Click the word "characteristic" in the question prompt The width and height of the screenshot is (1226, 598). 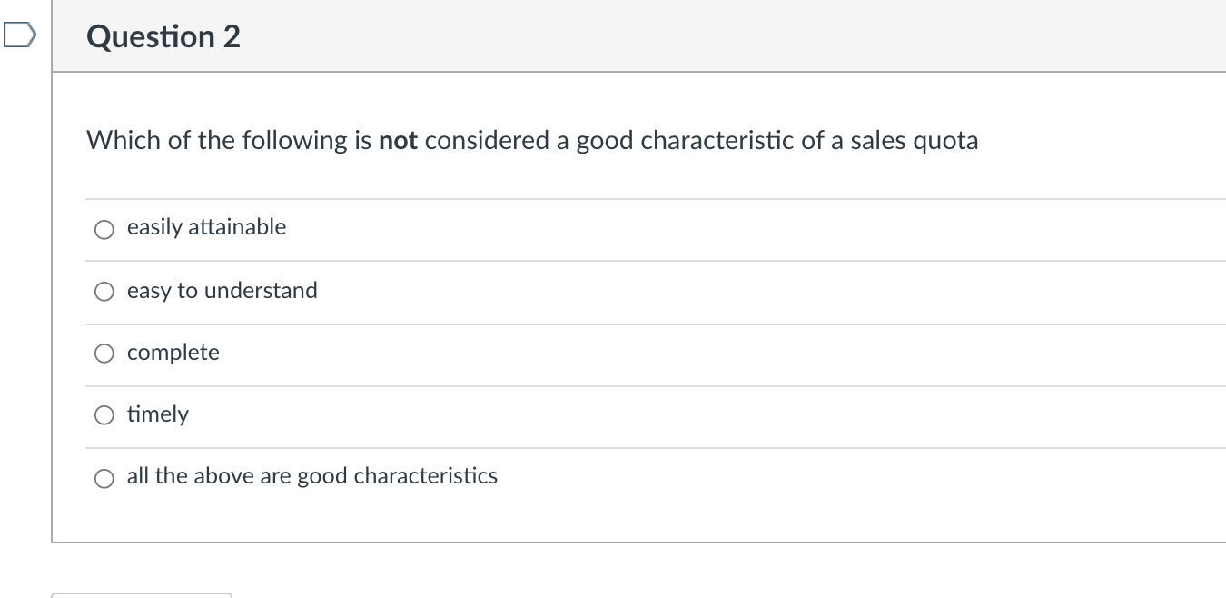[x=717, y=141]
